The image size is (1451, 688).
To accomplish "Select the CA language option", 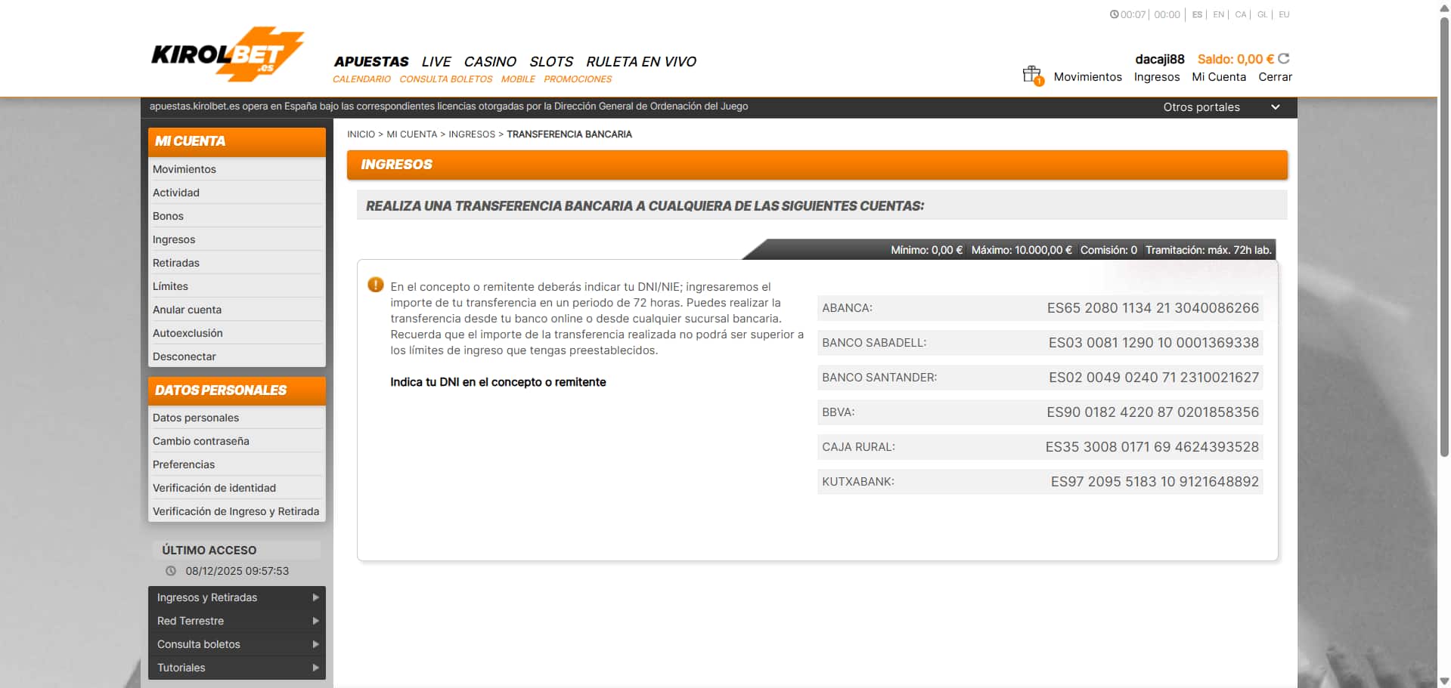I will tap(1240, 14).
